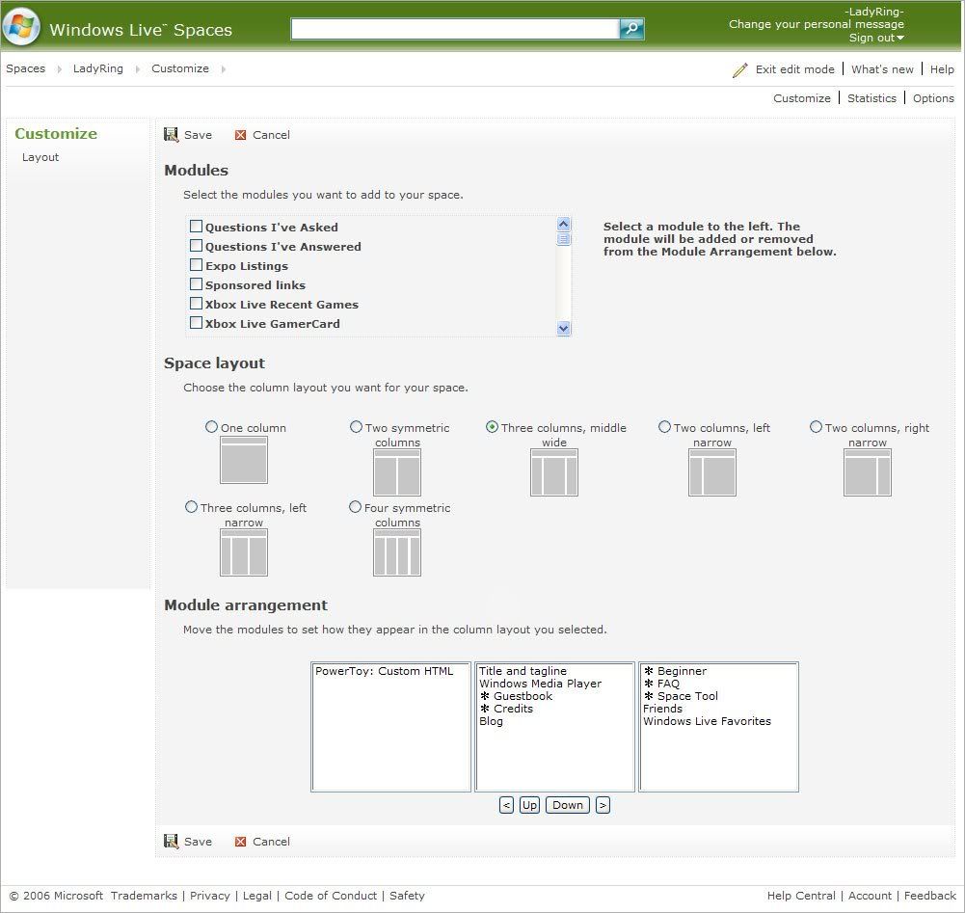This screenshot has width=965, height=913.
Task: Open What's new link
Action: (882, 69)
